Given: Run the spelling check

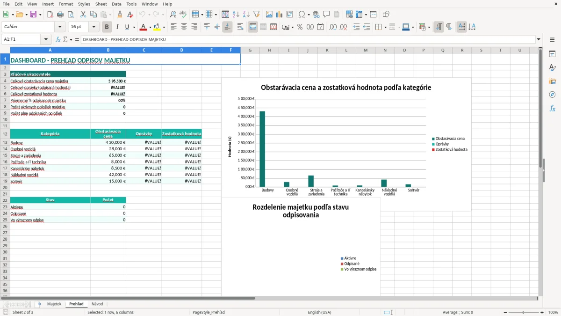Looking at the screenshot, I should click(x=183, y=15).
